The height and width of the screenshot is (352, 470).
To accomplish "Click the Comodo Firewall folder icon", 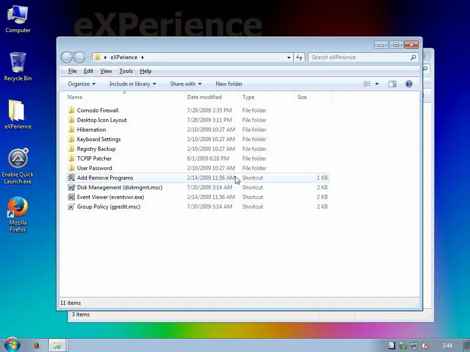I will [x=71, y=110].
